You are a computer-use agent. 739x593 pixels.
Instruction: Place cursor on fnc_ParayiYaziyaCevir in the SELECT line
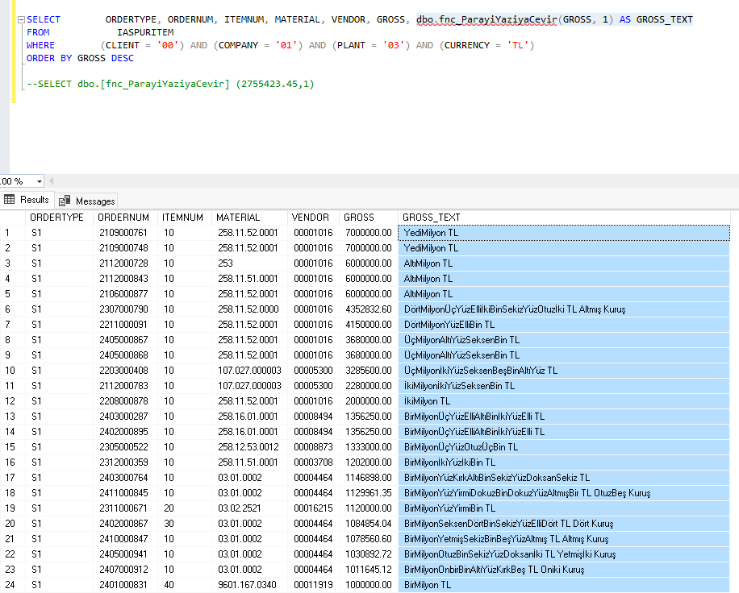[499, 19]
